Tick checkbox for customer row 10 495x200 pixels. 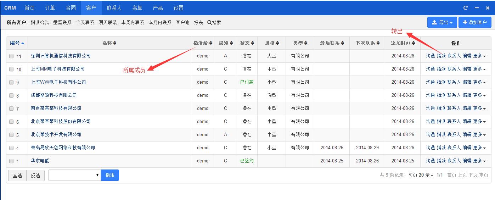pyautogui.click(x=11, y=69)
